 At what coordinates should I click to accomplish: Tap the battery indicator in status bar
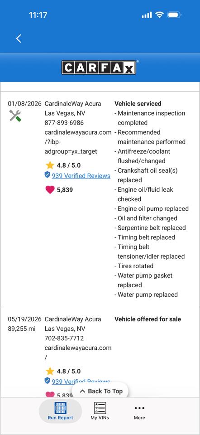tap(175, 14)
